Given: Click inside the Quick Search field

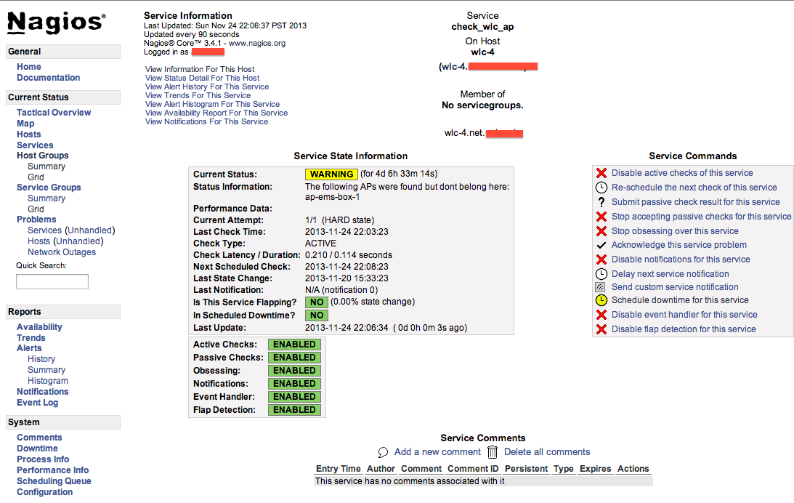Looking at the screenshot, I should pos(52,281).
